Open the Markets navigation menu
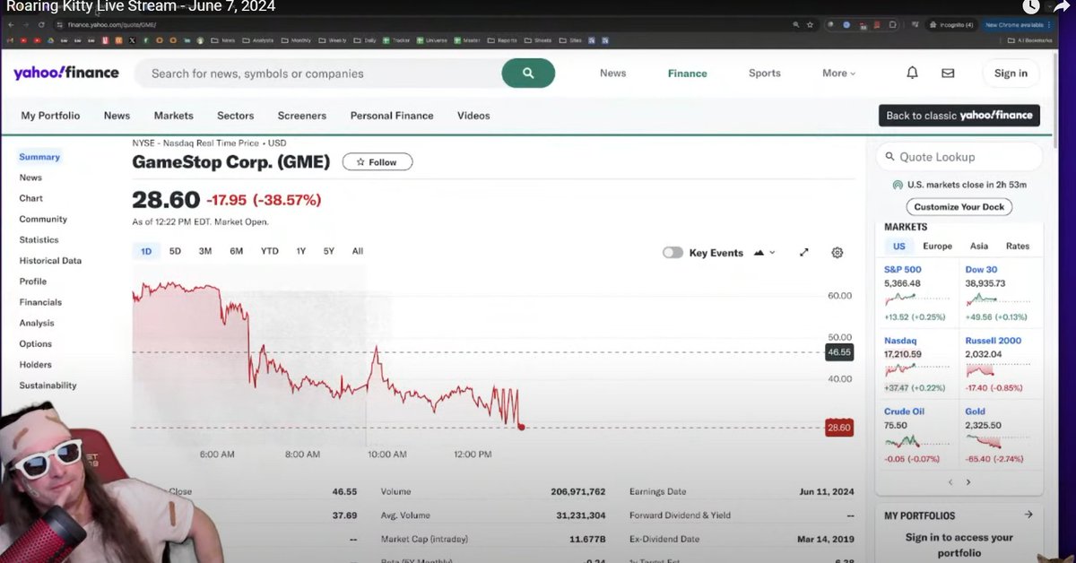Image resolution: width=1076 pixels, height=563 pixels. (x=173, y=116)
